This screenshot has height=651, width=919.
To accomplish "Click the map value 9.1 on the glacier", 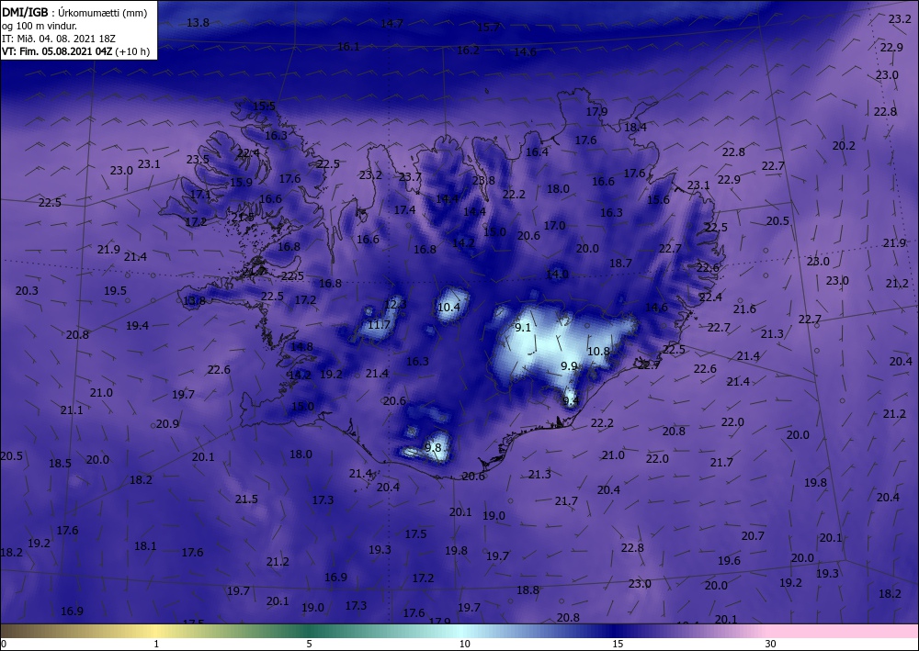I will (x=523, y=327).
